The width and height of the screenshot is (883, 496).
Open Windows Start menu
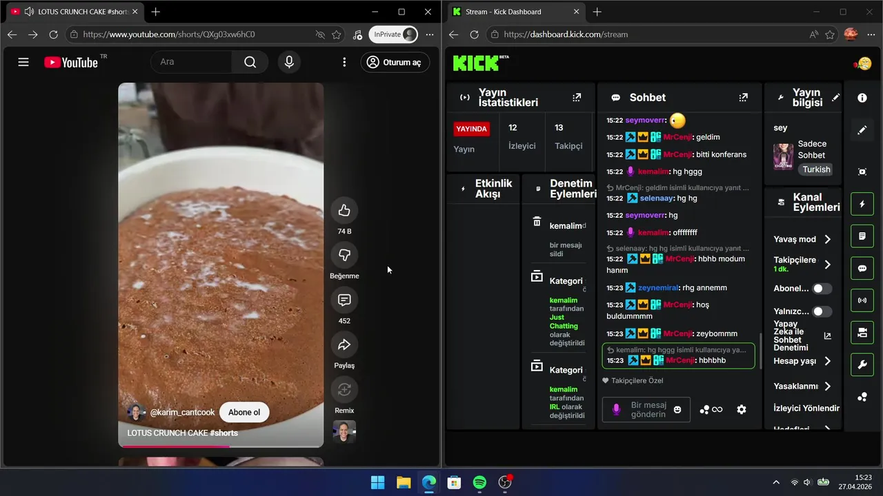click(378, 482)
